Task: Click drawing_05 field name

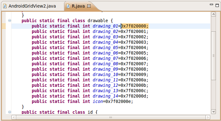Action: pyautogui.click(x=105, y=48)
